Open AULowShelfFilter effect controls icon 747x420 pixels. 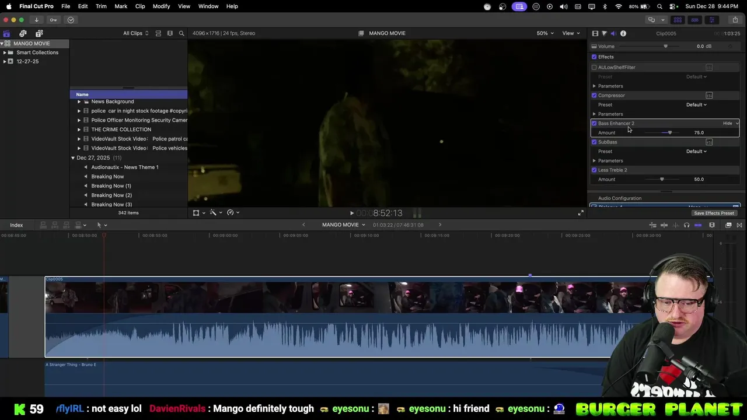click(x=709, y=67)
